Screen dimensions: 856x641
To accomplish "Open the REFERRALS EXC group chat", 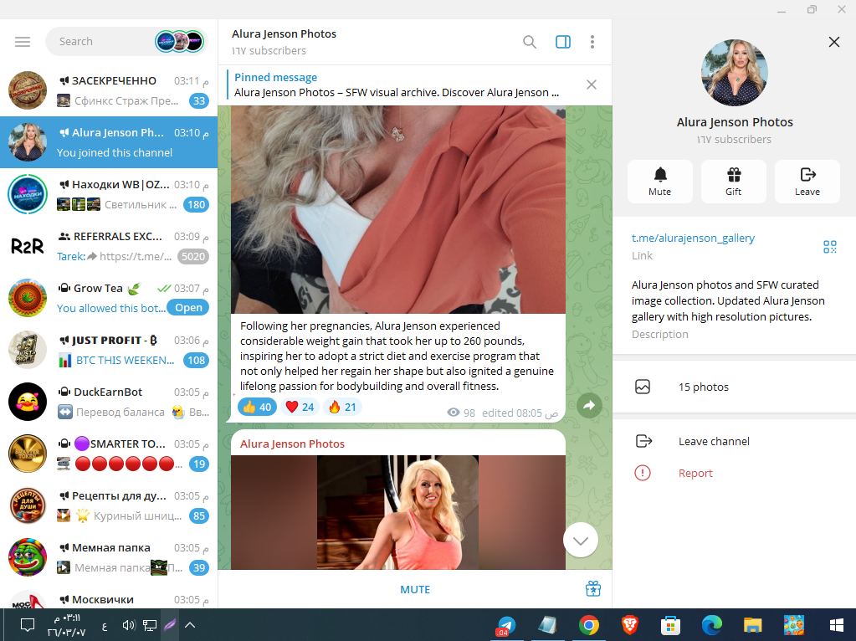I will 109,246.
